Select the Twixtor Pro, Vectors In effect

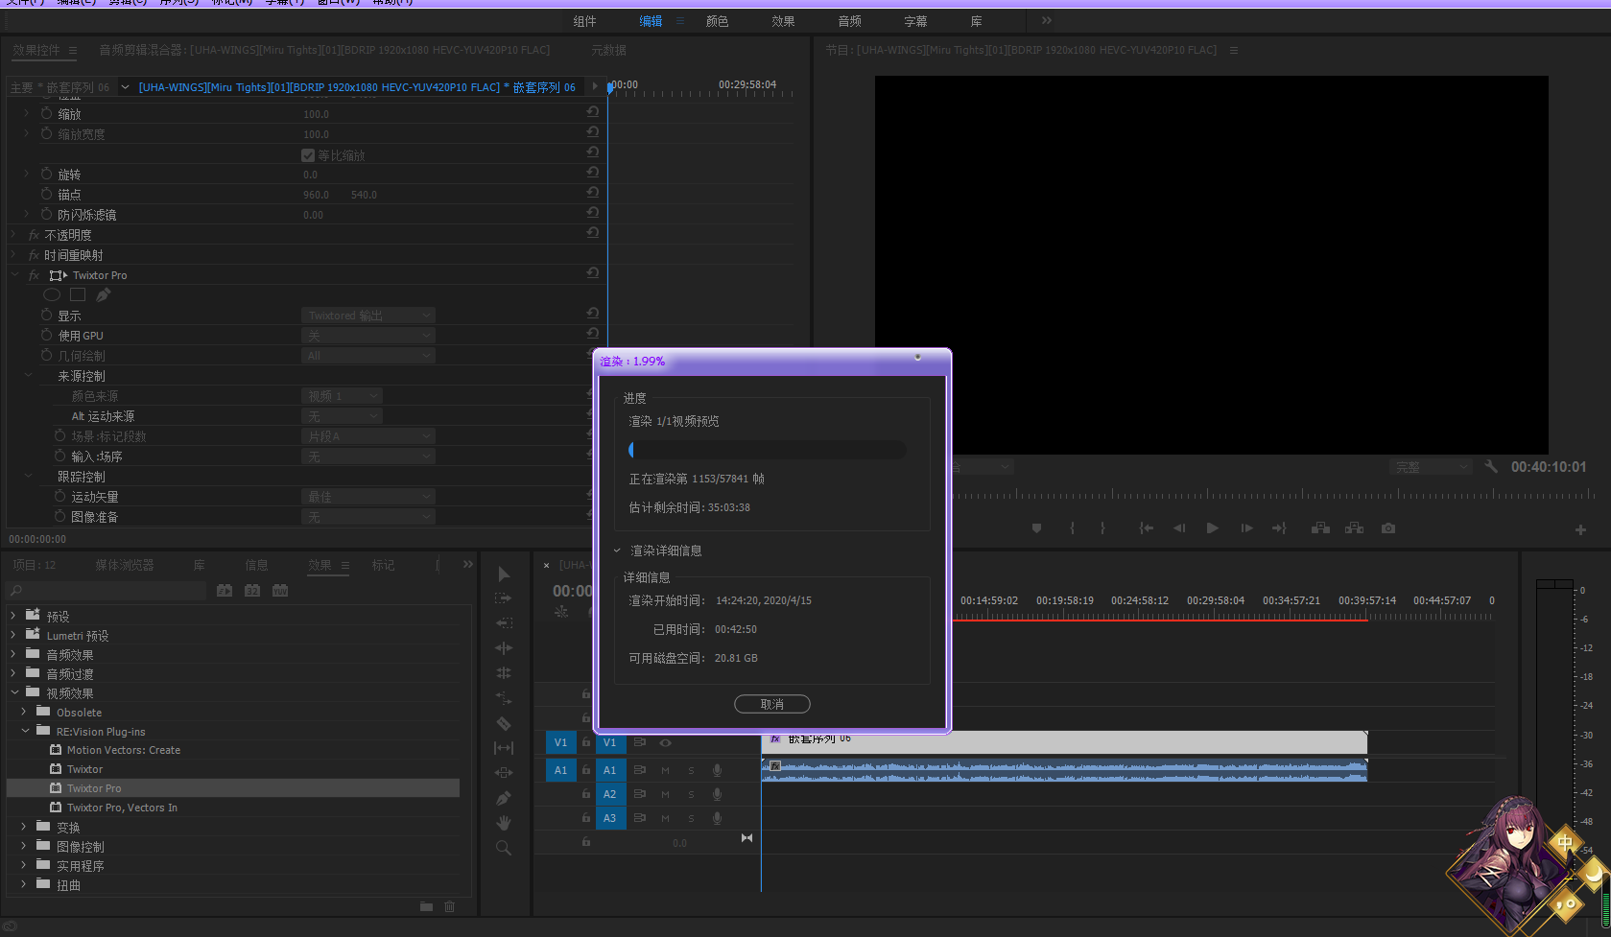[x=122, y=808]
